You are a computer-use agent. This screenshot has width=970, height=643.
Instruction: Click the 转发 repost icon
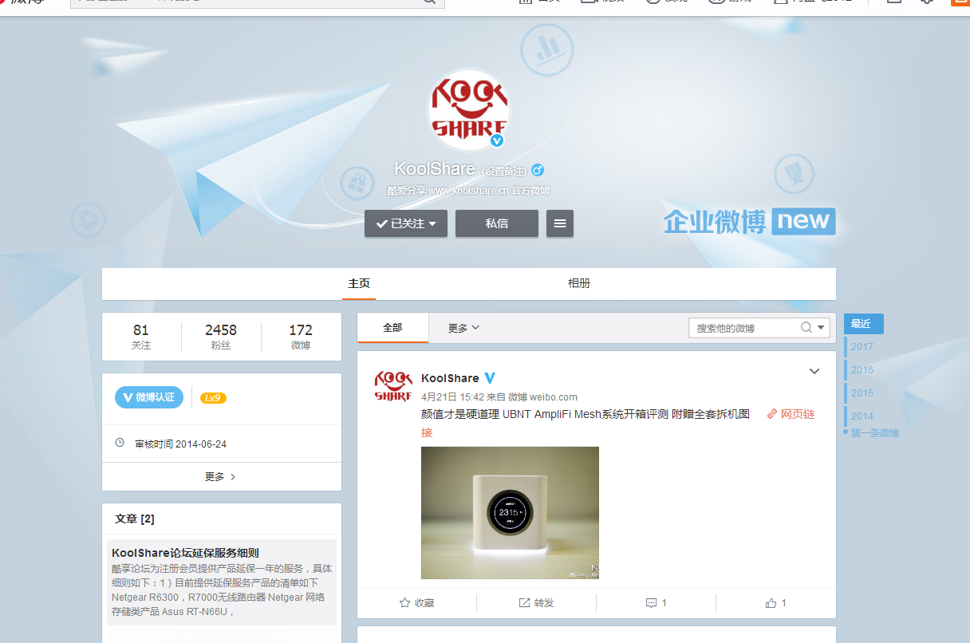524,603
